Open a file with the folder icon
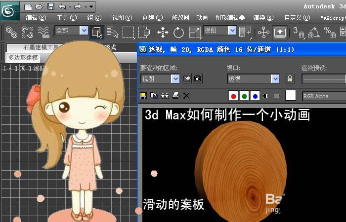Viewport: 346px width, 222px height. (x=39, y=6)
